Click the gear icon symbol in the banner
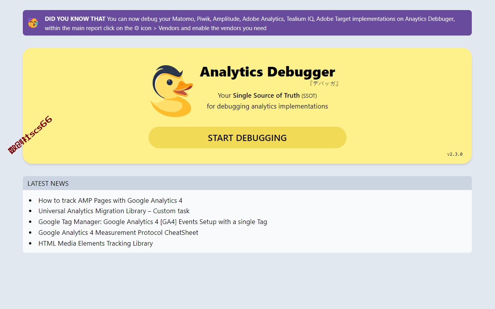Screen dimensions: 495x309 [137, 28]
